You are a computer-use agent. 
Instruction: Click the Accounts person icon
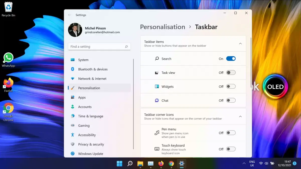click(72, 107)
